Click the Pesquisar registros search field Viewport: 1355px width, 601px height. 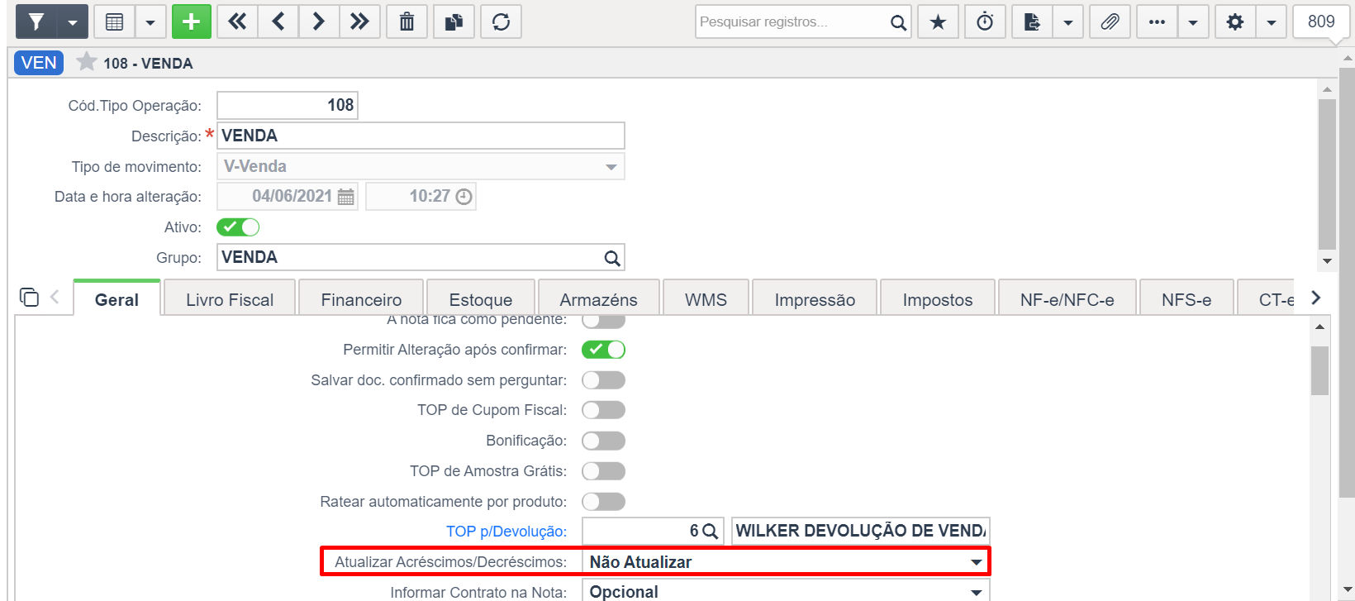(x=791, y=21)
